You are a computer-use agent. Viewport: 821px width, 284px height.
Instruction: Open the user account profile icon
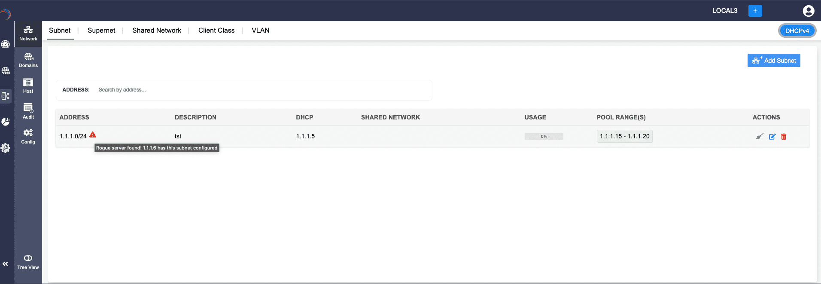pos(808,11)
